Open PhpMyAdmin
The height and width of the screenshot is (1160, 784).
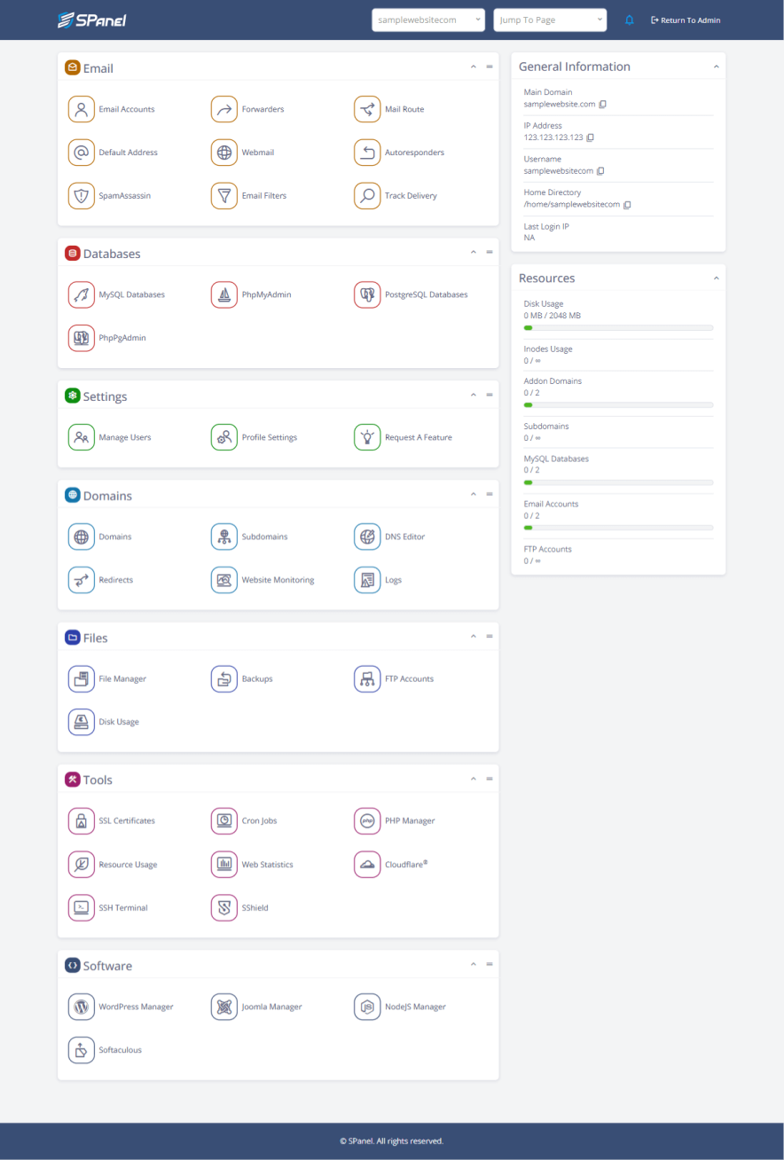tap(224, 294)
